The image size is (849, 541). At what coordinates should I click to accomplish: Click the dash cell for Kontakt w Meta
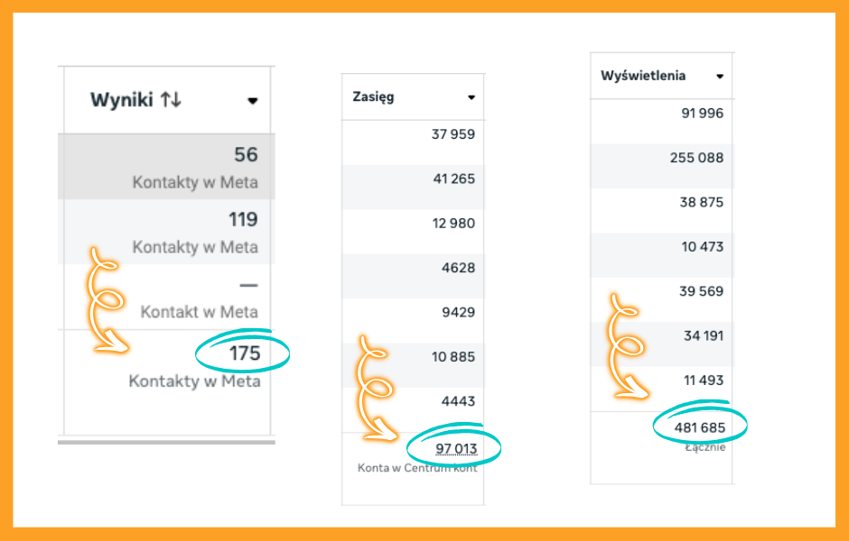(248, 287)
